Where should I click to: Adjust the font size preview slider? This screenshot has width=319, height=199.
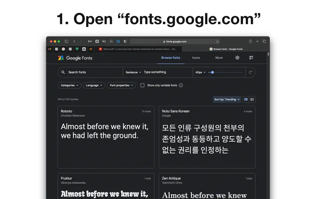(225, 72)
